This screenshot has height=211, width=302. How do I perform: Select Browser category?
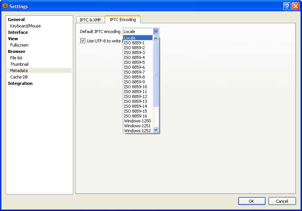pos(17,51)
